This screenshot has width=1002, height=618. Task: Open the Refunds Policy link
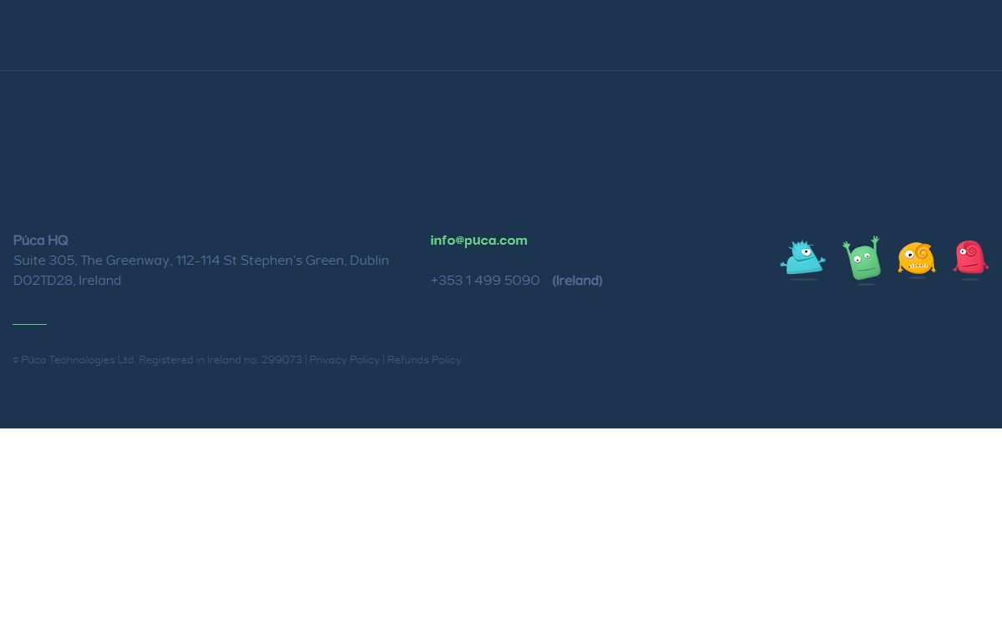coord(424,361)
